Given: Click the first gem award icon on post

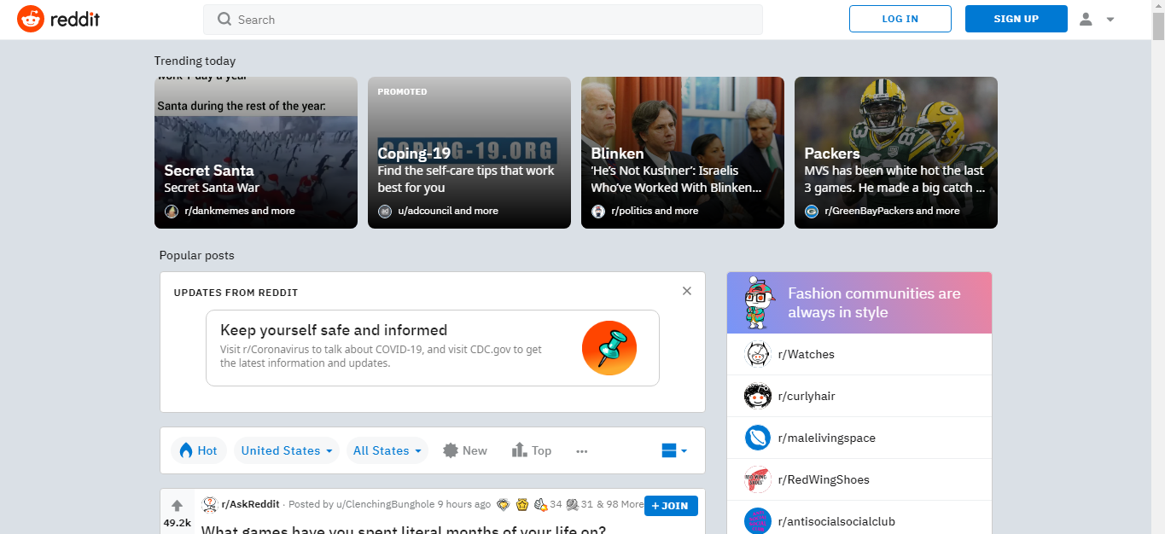Looking at the screenshot, I should pyautogui.click(x=504, y=504).
